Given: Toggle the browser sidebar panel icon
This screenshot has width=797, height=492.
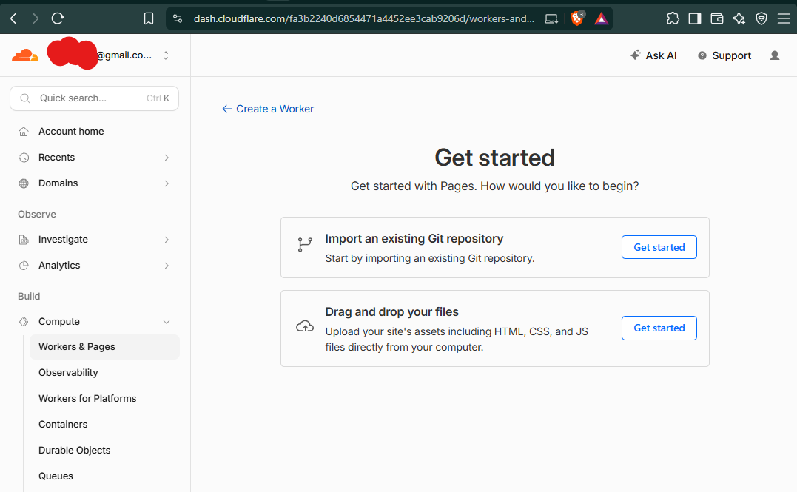Looking at the screenshot, I should coord(695,18).
